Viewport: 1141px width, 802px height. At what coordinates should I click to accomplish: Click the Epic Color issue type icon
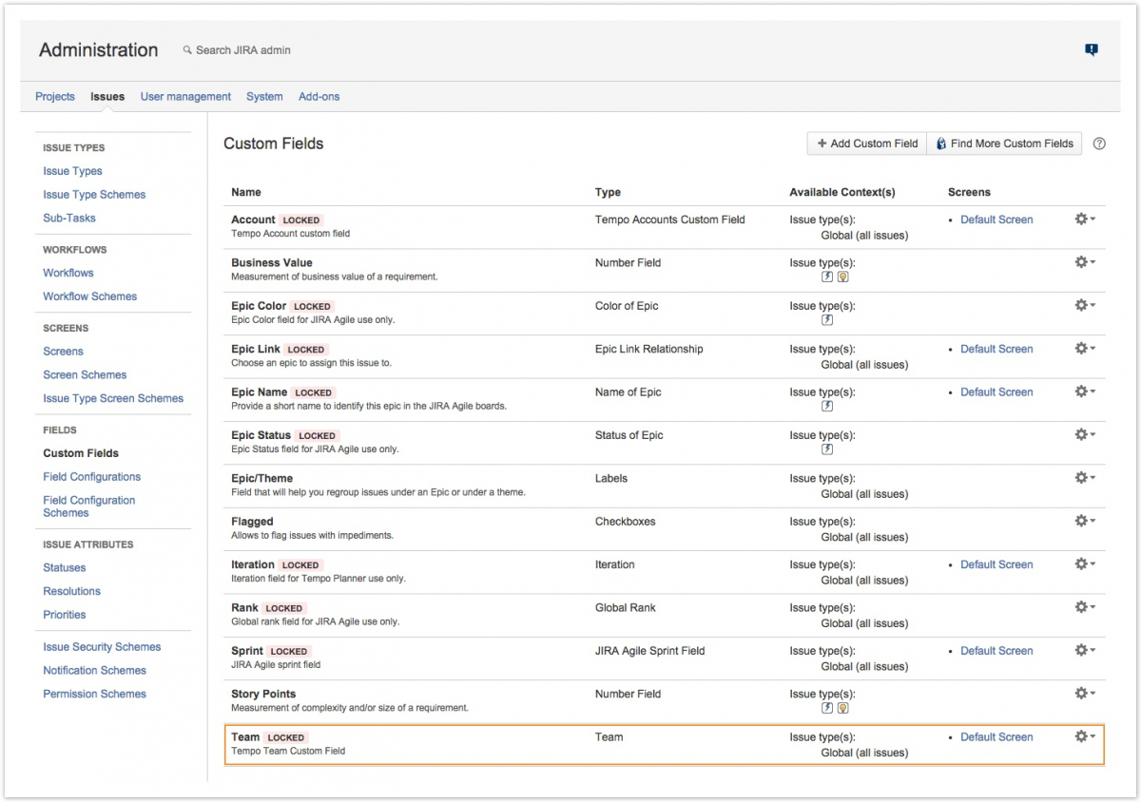(827, 320)
